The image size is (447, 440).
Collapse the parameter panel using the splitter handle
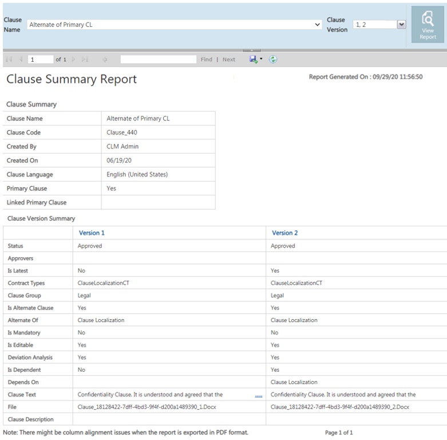[x=252, y=50]
